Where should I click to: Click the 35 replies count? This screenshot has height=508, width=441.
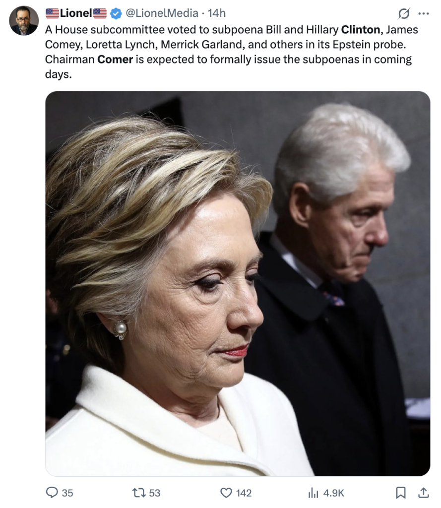click(x=67, y=493)
